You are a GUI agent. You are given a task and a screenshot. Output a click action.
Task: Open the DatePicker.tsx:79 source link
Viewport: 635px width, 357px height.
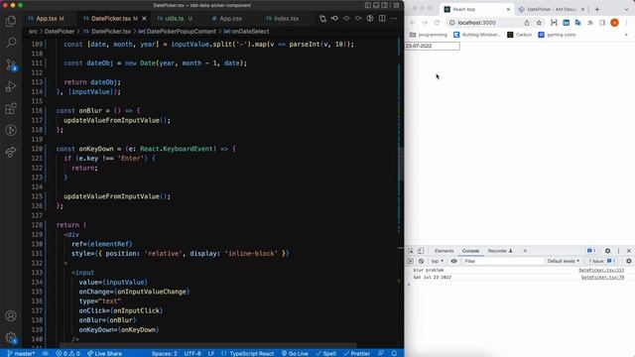click(602, 278)
